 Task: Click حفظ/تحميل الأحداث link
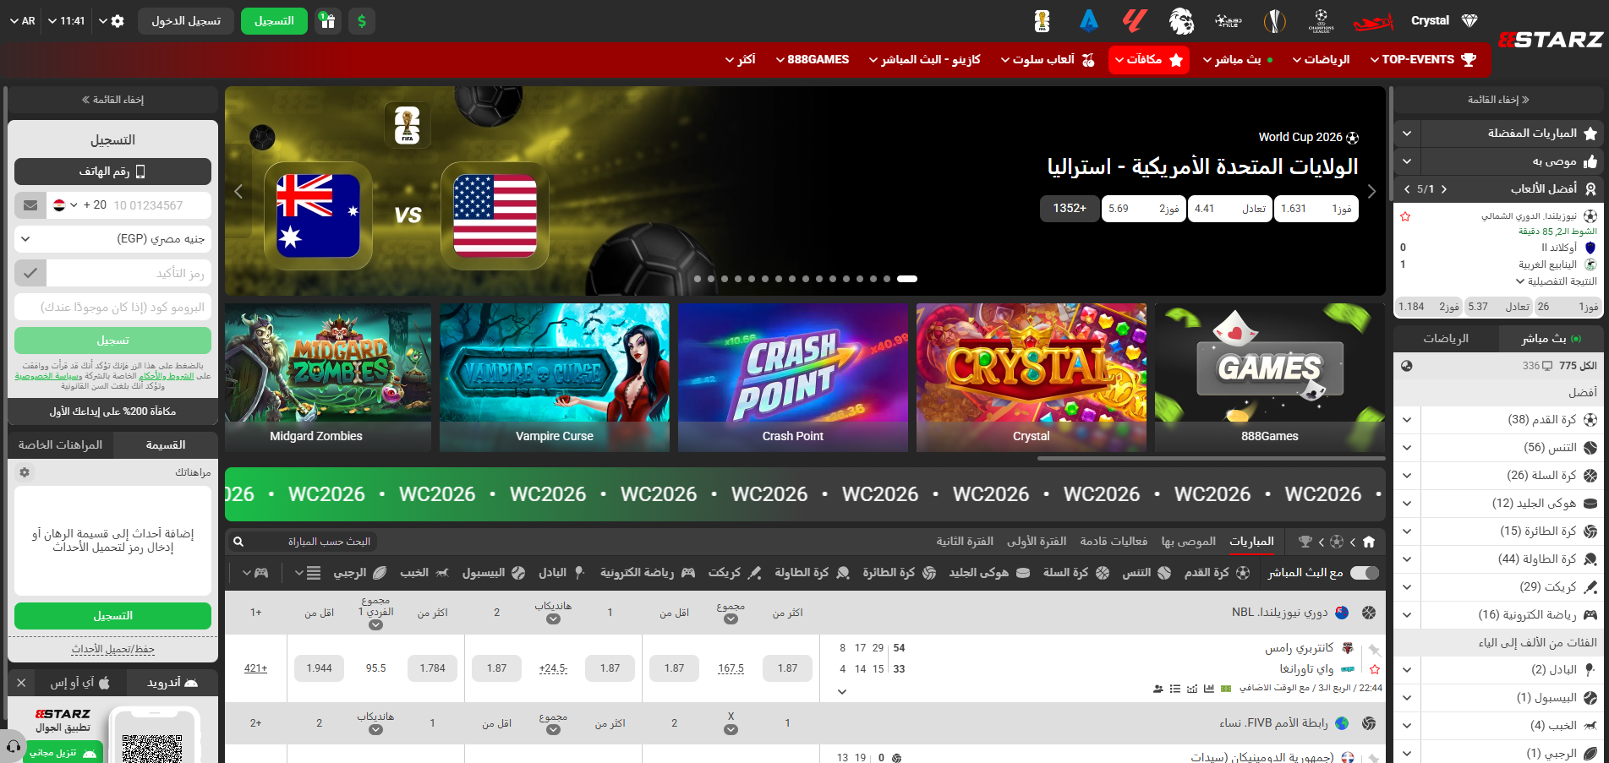click(112, 649)
